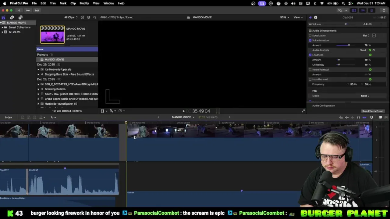Open the All Clips filter dropdown
The width and height of the screenshot is (390, 219).
[x=71, y=17]
